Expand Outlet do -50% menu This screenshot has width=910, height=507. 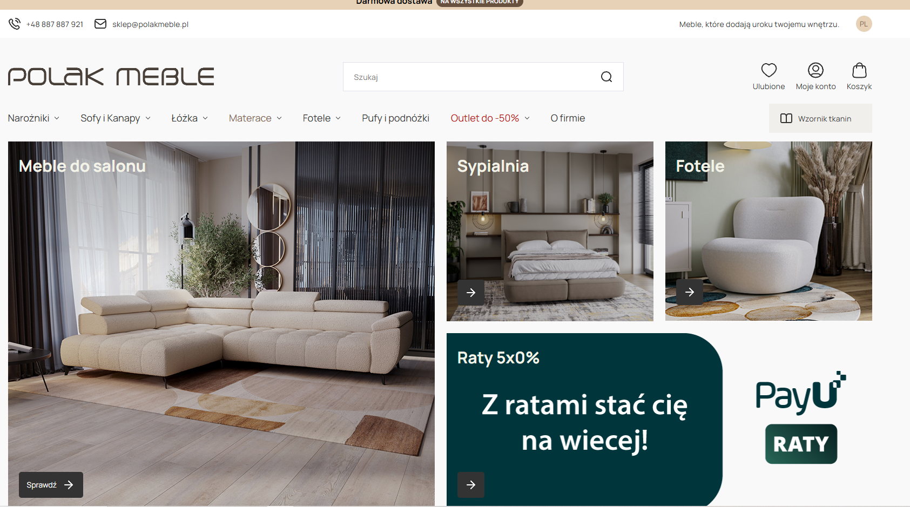point(490,118)
